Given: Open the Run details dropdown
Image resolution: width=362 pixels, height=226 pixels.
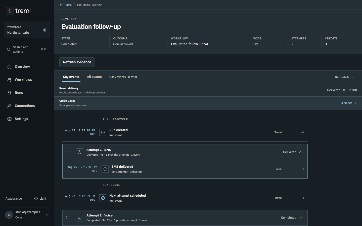Looking at the screenshot, I should point(345,77).
